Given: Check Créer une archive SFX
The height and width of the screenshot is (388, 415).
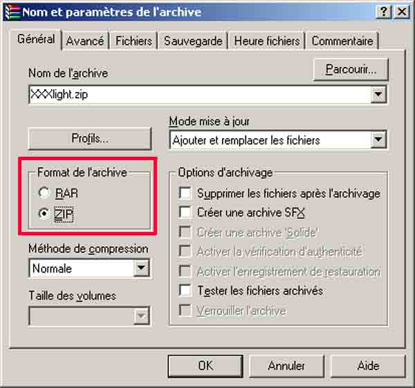Looking at the screenshot, I should [185, 212].
